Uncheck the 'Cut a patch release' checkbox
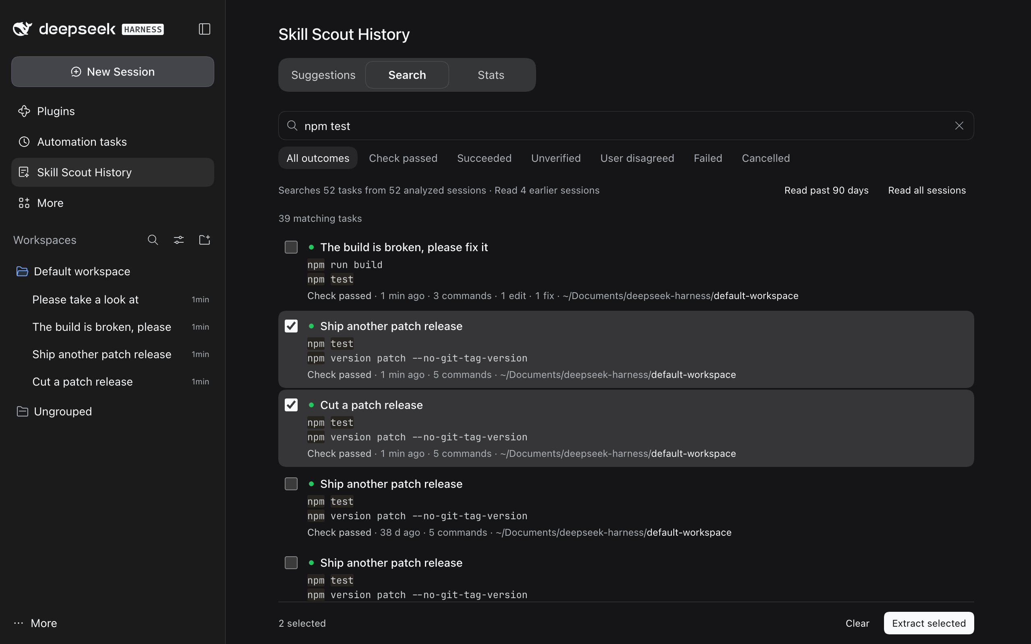Viewport: 1031px width, 644px height. pos(291,405)
